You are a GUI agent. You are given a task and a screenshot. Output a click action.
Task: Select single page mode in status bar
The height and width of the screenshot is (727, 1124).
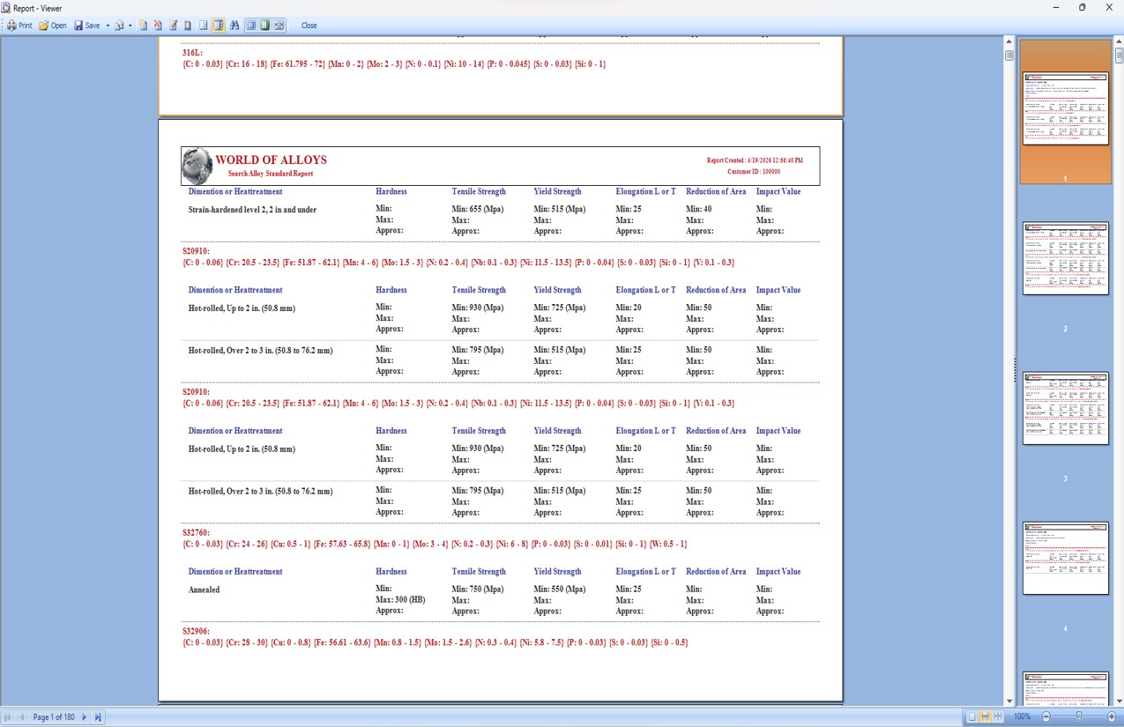point(972,716)
